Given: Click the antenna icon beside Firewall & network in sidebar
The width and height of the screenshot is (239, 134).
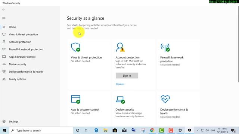Looking at the screenshot, I should coord(4,49).
